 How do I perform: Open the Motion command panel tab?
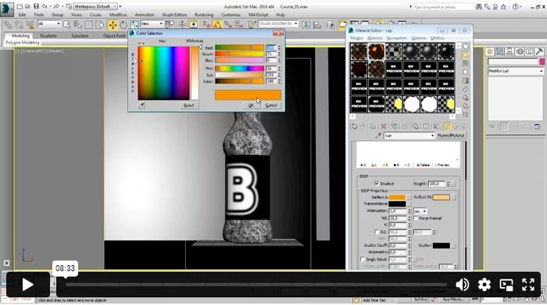point(520,52)
